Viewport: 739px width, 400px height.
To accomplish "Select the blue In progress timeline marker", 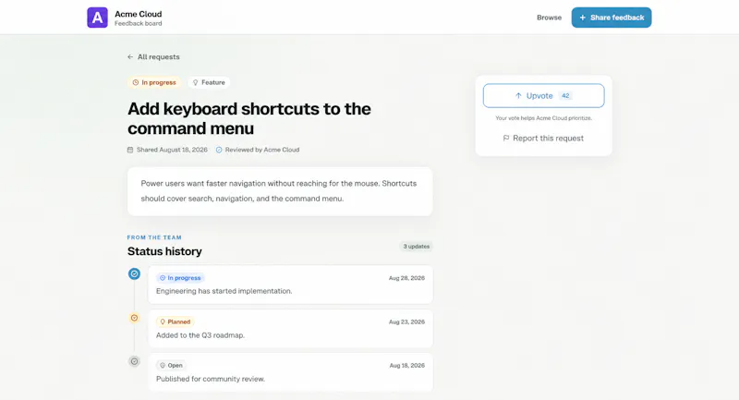I will coord(134,273).
